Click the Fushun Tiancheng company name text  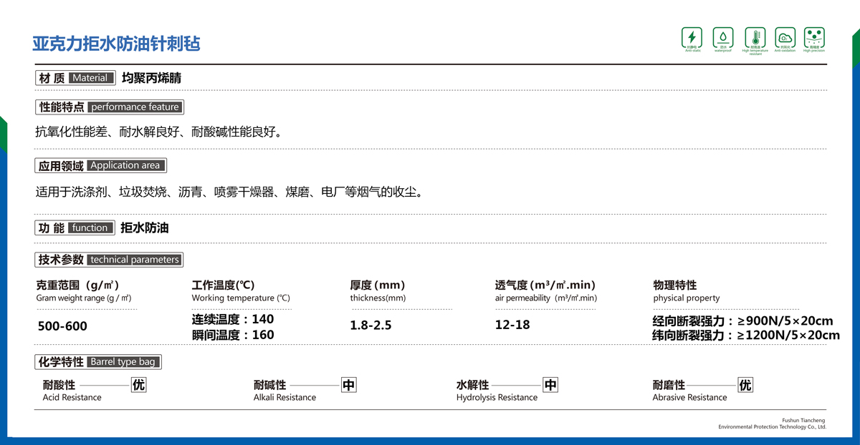(804, 420)
